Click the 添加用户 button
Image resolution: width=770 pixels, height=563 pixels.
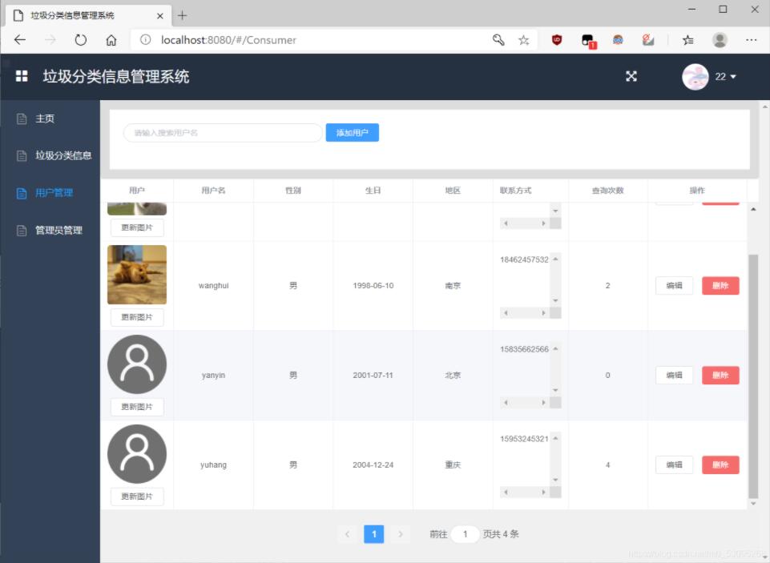[x=353, y=132]
